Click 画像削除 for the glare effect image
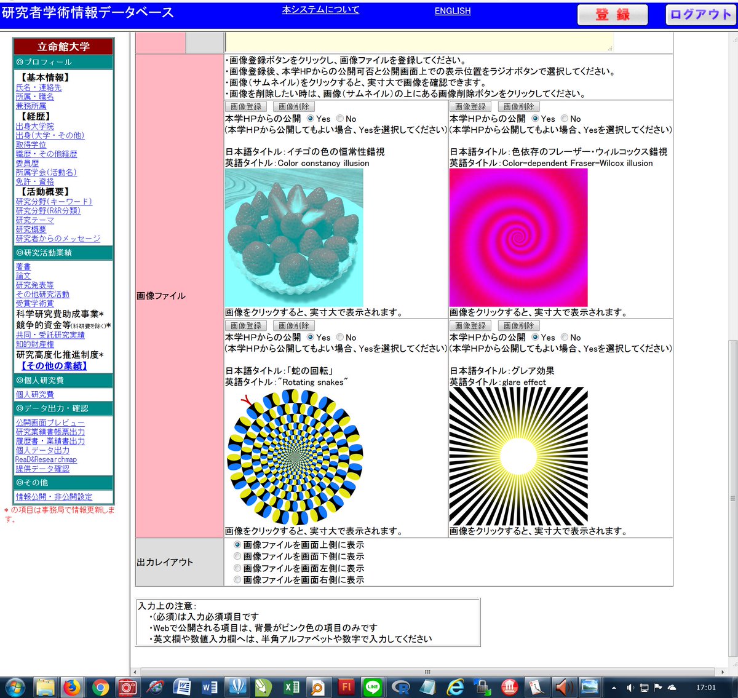This screenshot has height=698, width=738. [x=518, y=325]
